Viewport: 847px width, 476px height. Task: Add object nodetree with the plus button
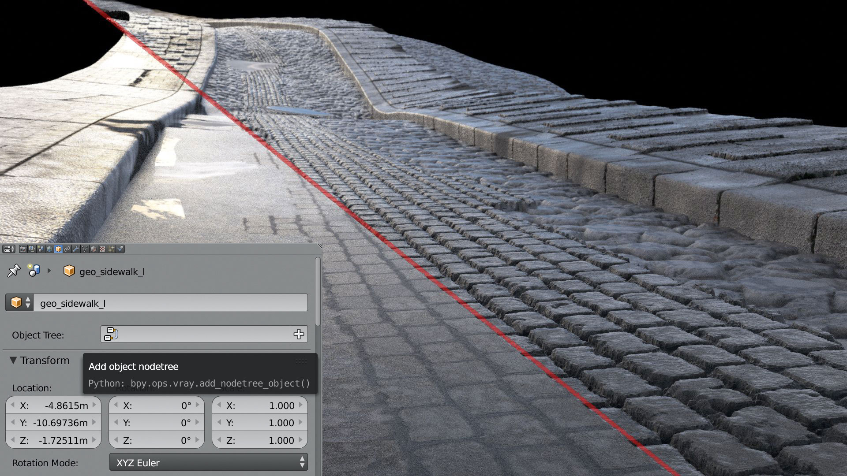[299, 334]
